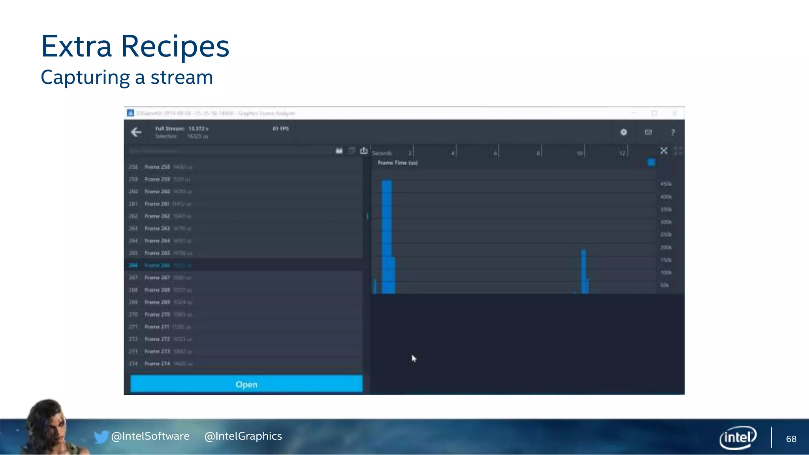Click the Open button

(246, 384)
